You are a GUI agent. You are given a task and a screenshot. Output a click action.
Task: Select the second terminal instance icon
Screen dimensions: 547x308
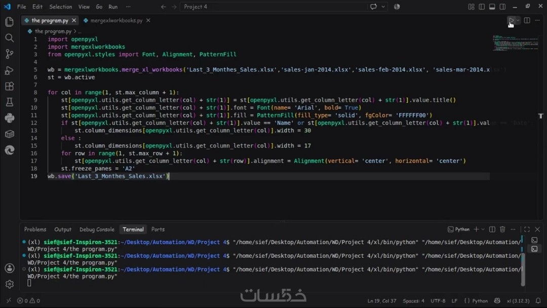534,249
